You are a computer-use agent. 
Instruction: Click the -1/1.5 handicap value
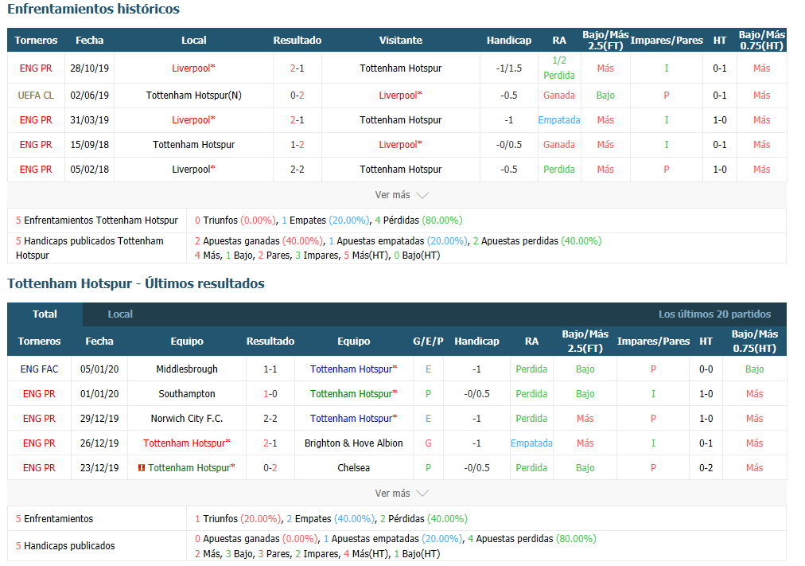509,68
